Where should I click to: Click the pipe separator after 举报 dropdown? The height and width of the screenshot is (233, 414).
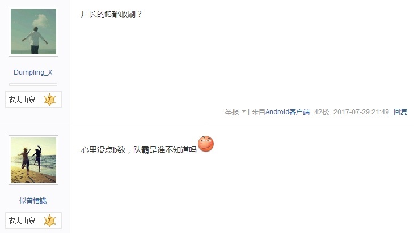249,112
